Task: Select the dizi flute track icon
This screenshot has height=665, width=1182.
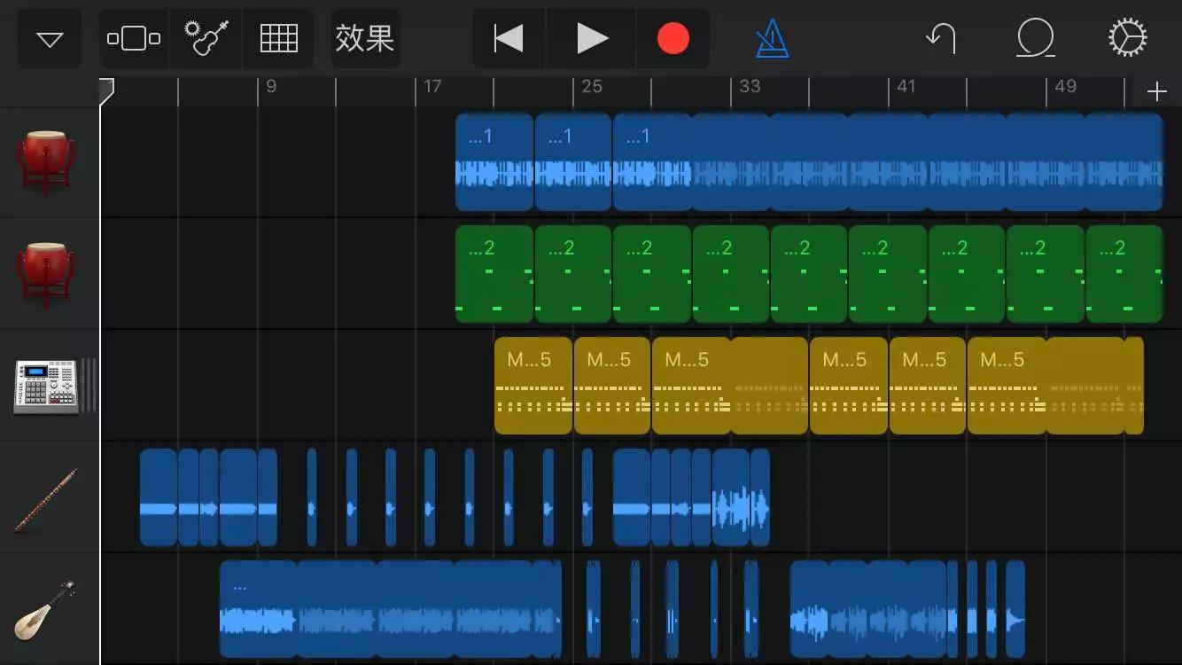Action: pos(46,498)
